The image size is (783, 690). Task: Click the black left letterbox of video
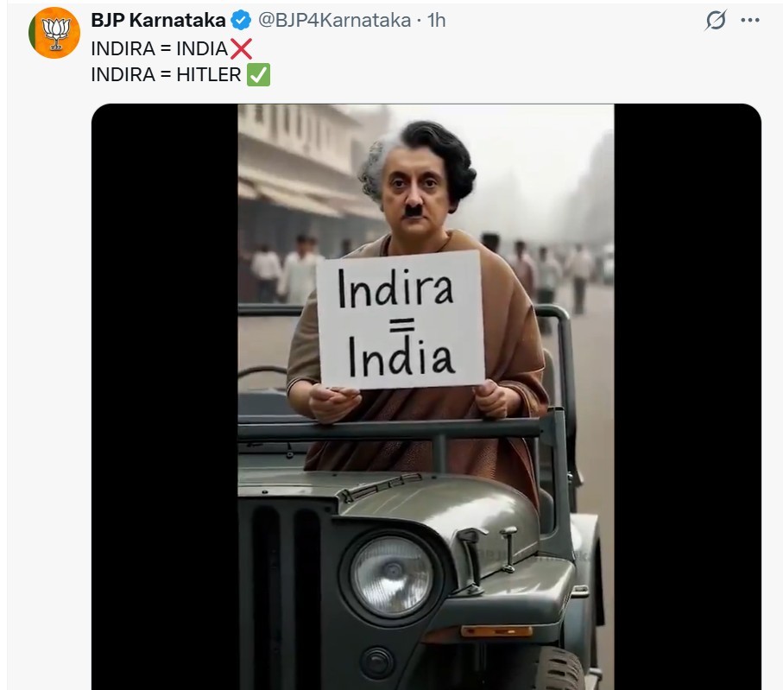click(x=165, y=396)
